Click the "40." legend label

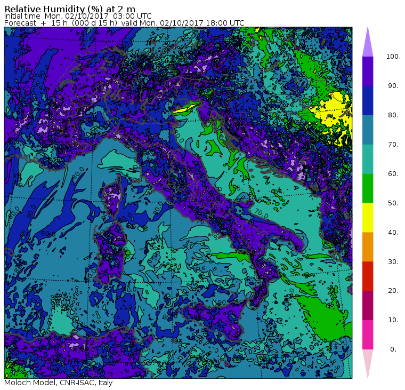[x=393, y=232]
